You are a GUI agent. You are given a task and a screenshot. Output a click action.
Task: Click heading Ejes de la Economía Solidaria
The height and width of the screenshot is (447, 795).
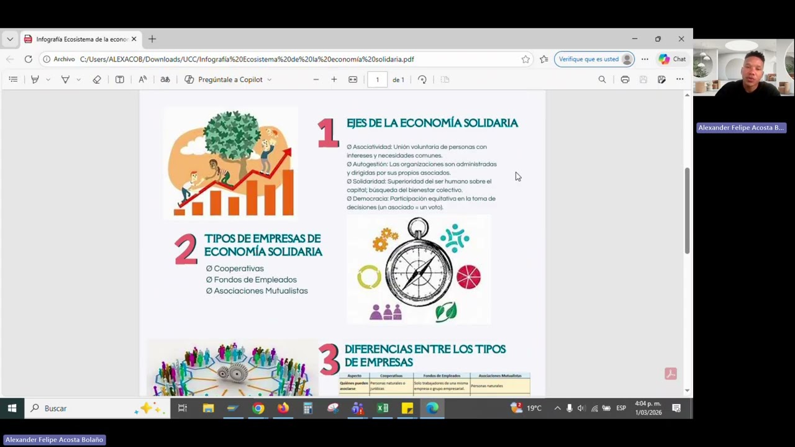432,123
